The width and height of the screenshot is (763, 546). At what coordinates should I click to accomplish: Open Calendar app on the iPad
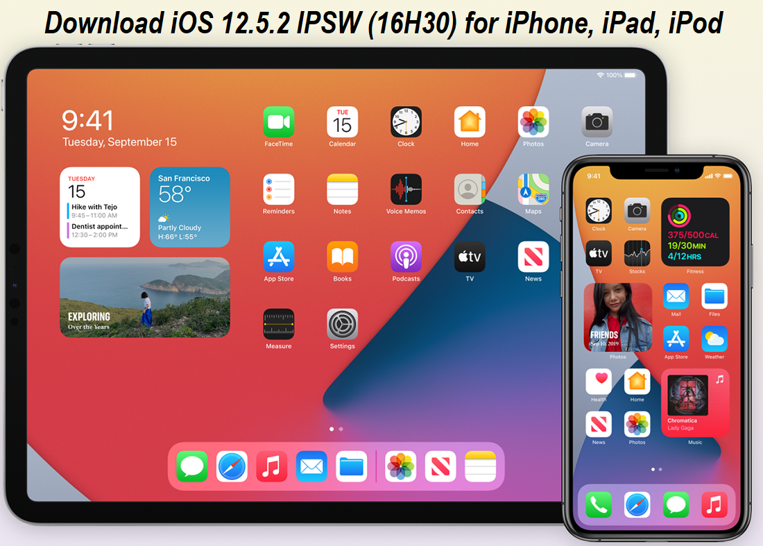(x=342, y=122)
